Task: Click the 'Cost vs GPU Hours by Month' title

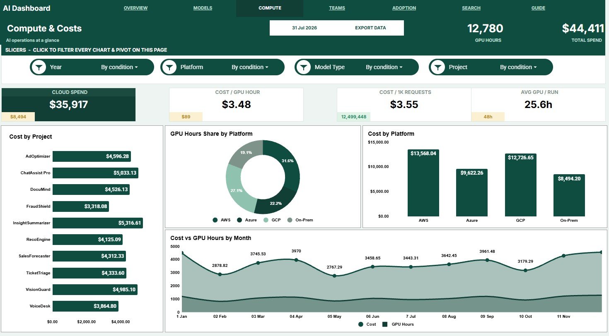Action: (x=211, y=238)
